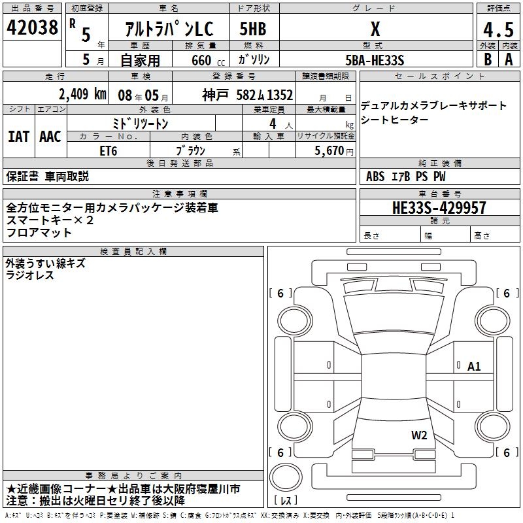This screenshot has height=523, width=523.
Task: Click the inspection date 08年05月
Action: coord(143,95)
